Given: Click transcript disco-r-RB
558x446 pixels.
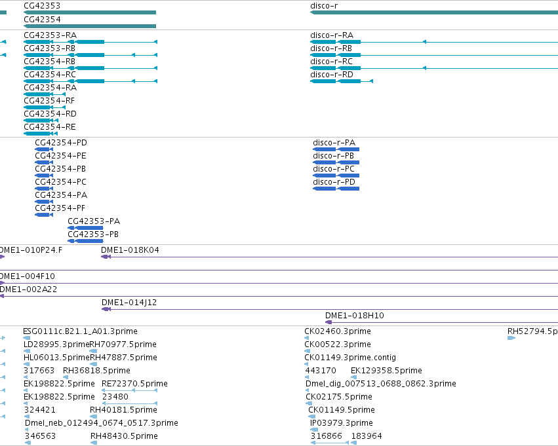Looking at the screenshot, I should click(331, 48).
